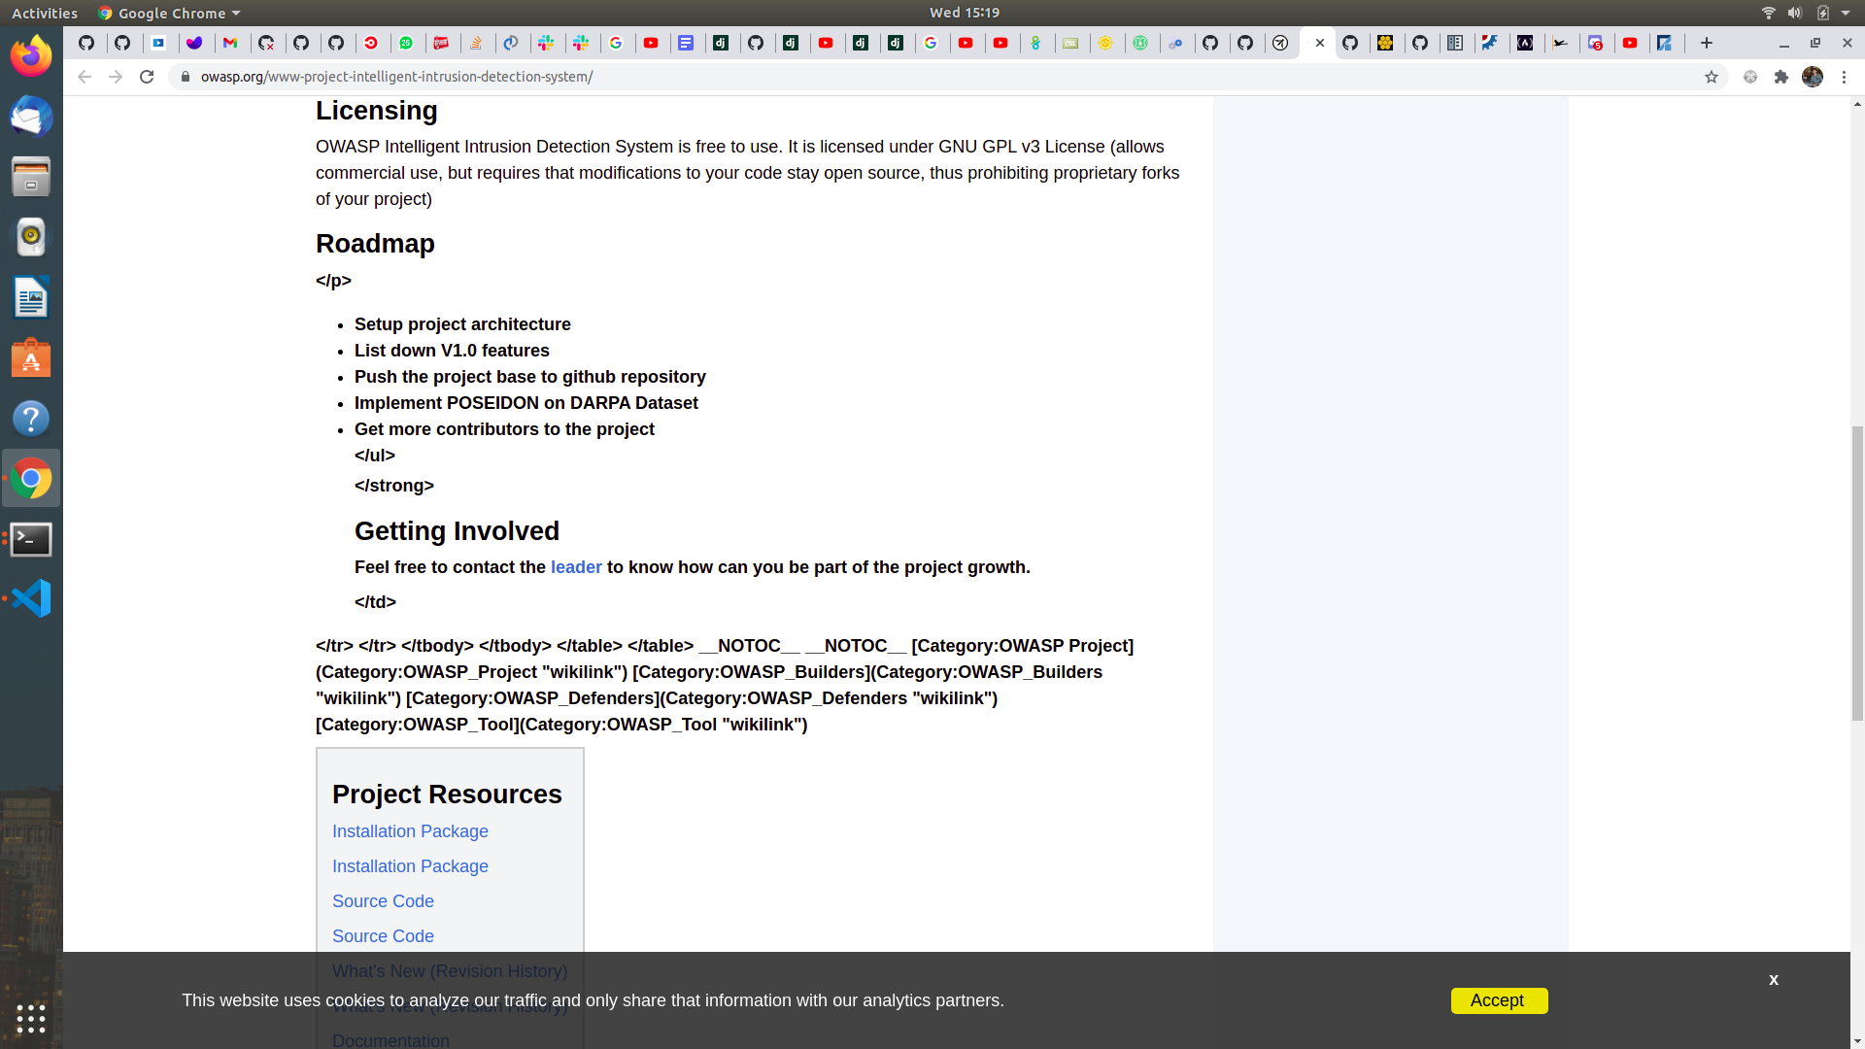Click the browser forward arrow
This screenshot has width=1865, height=1049.
click(116, 77)
